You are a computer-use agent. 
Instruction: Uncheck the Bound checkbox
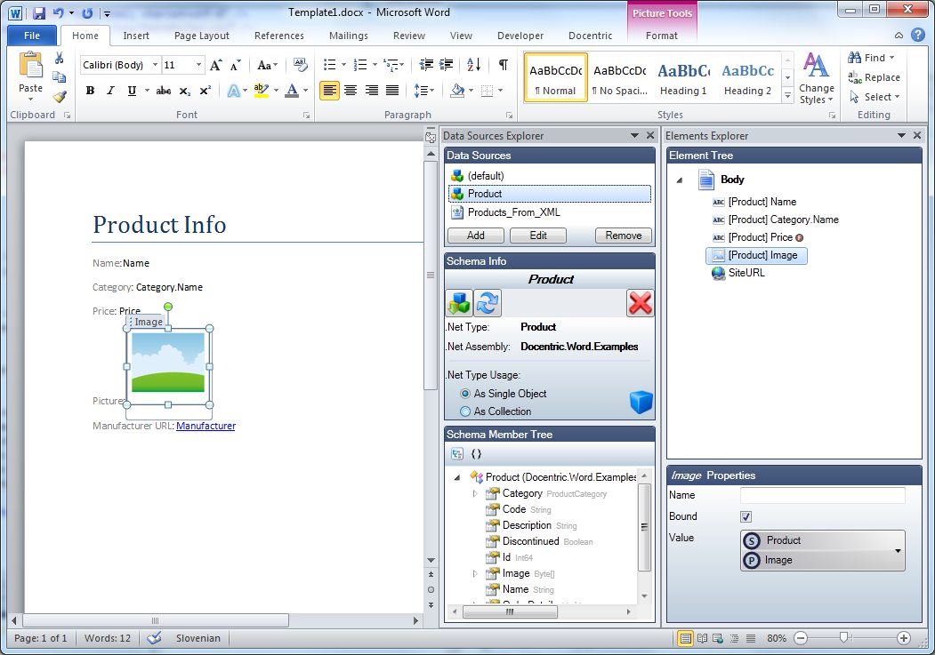[x=746, y=516]
